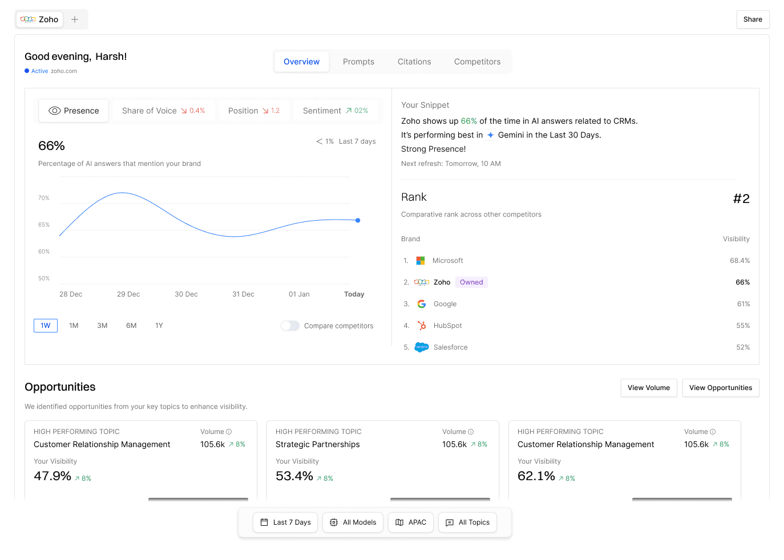Click the Sentiment up-trend arrow icon
The height and width of the screenshot is (560, 784).
[x=349, y=111]
